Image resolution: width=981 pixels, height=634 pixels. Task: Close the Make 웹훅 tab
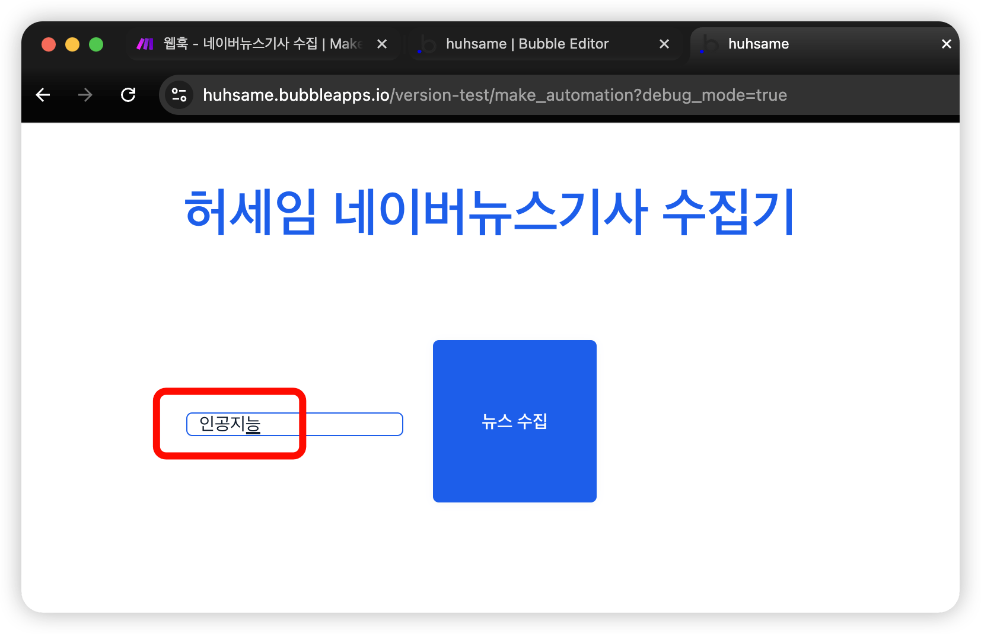coord(383,44)
